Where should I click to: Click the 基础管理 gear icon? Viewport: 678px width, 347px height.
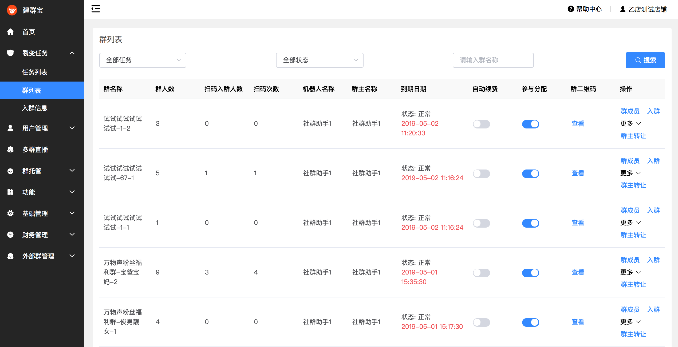10,213
